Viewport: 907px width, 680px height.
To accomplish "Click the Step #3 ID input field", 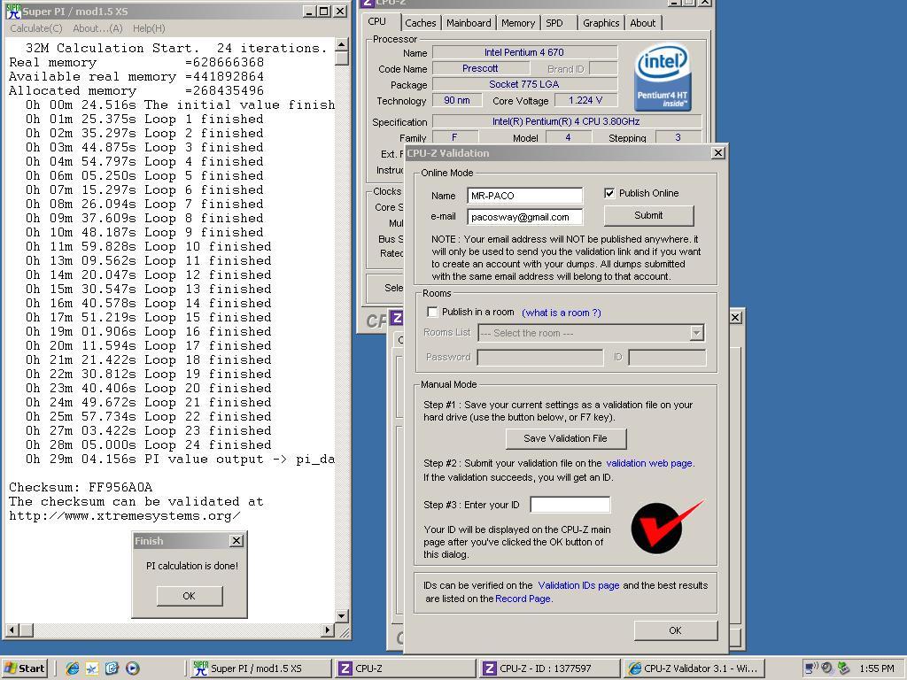I will pos(570,505).
